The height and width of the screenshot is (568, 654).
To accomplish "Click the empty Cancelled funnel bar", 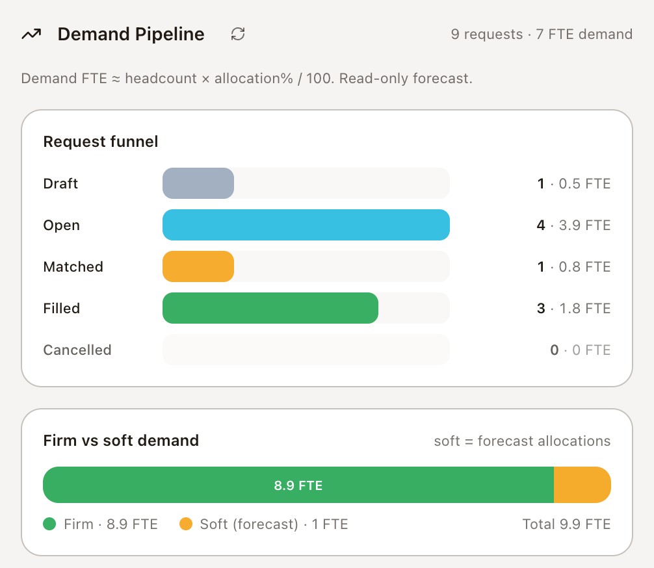I will 306,350.
